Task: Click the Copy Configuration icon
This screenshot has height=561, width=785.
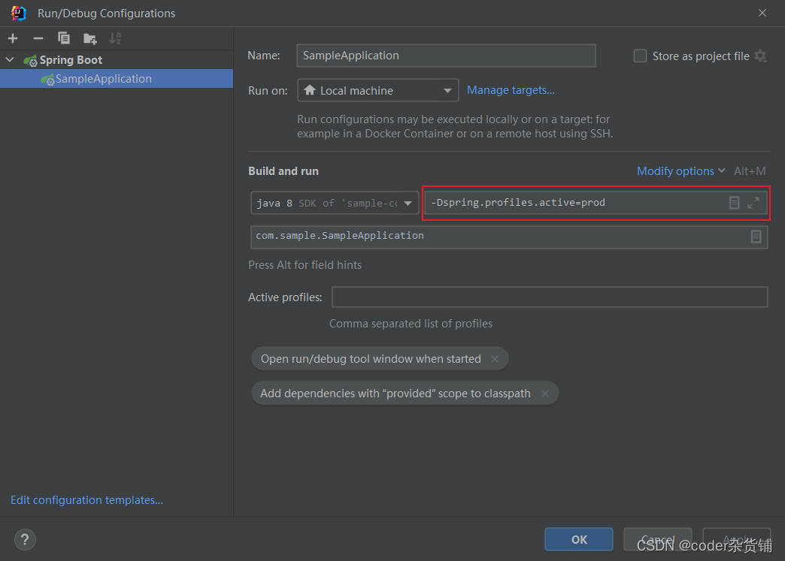Action: pos(64,38)
